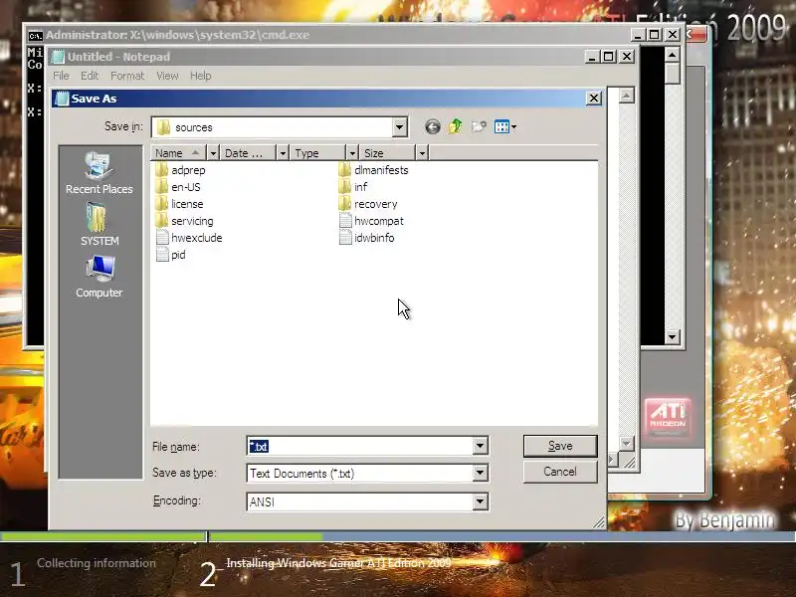Select the idwbinfo file
This screenshot has width=796, height=597.
tap(366, 238)
